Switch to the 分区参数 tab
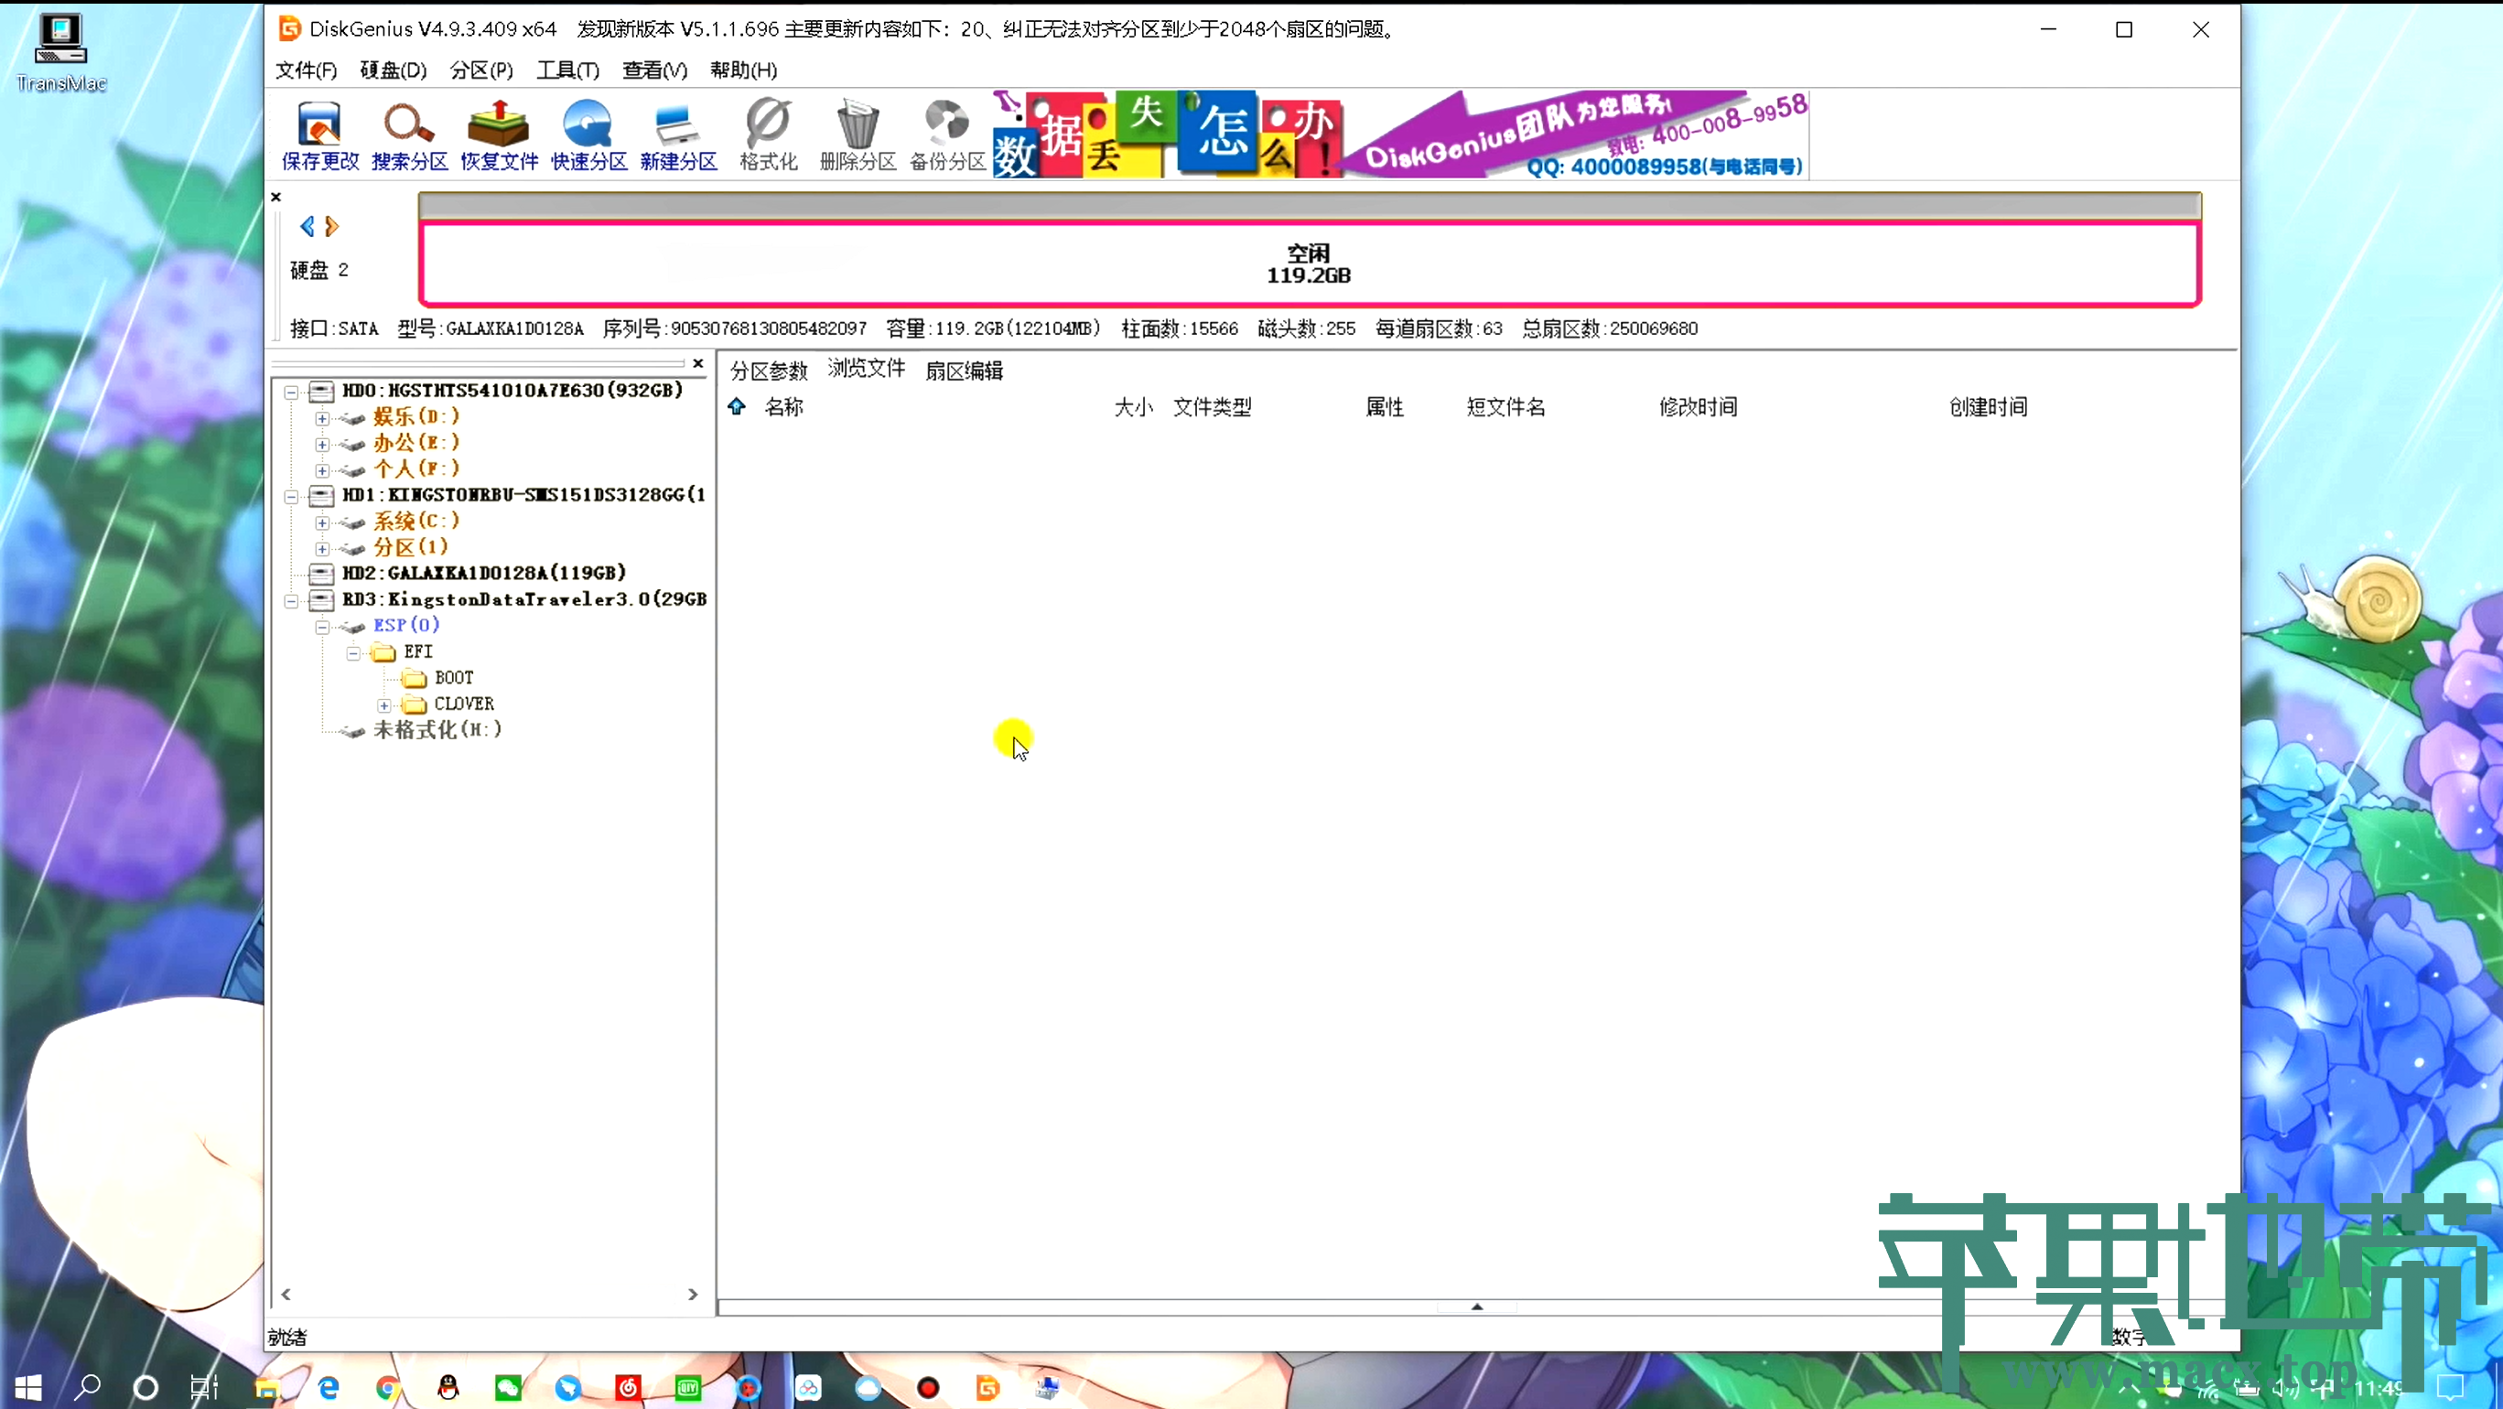Screen dimensions: 2503x1409 click(769, 371)
